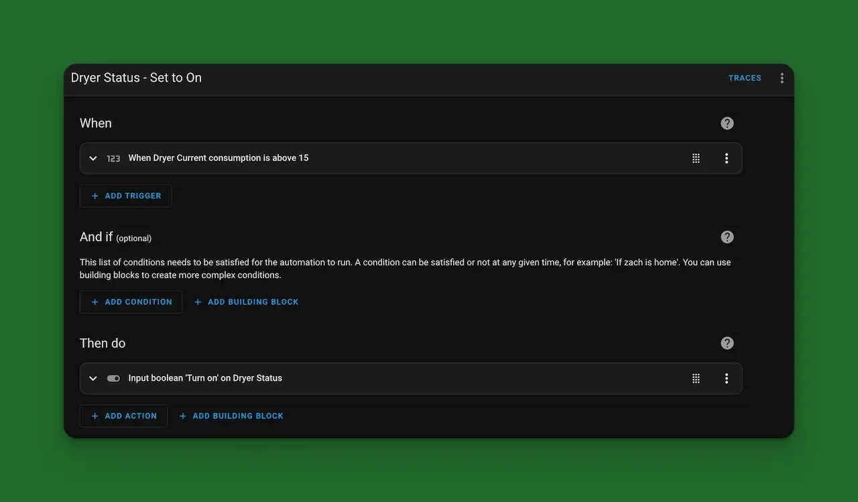The width and height of the screenshot is (858, 502).
Task: Click the numeric state trigger icon
Action: pos(113,158)
